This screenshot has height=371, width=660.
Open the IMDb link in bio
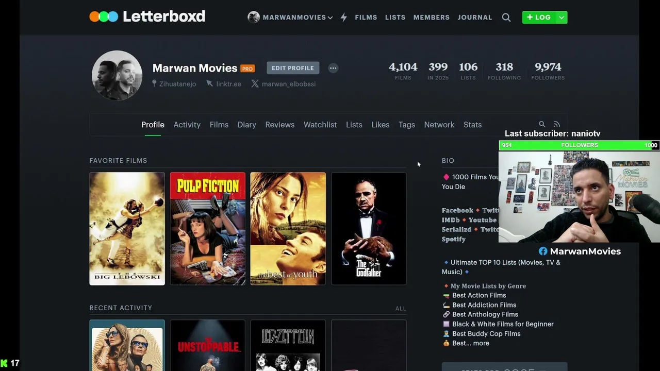pyautogui.click(x=451, y=220)
